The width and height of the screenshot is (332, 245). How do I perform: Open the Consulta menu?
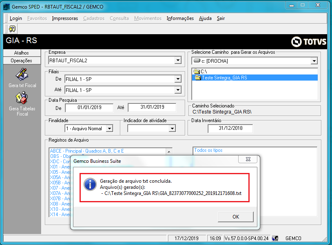119,18
